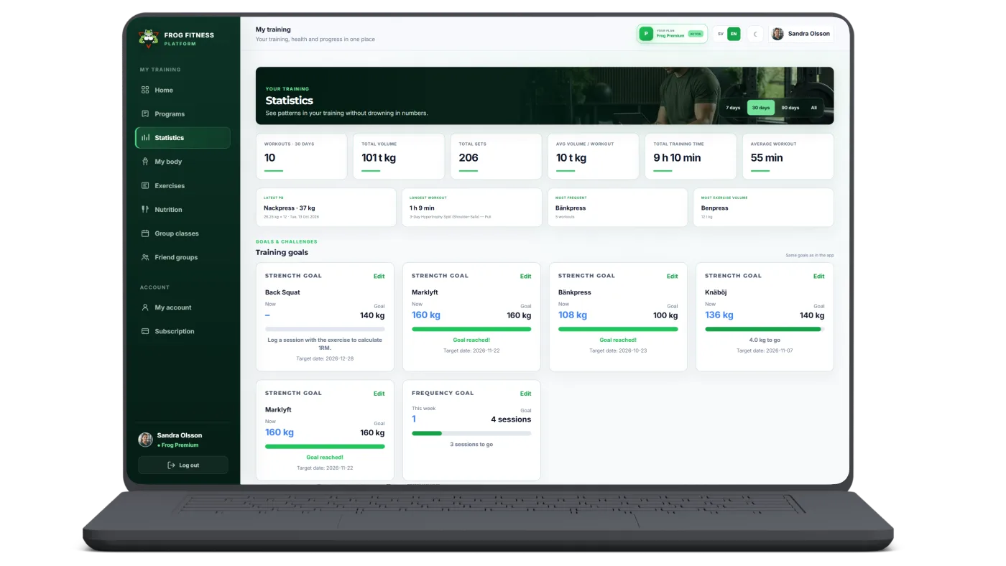Viewport: 1006px width, 566px height.
Task: Switch language to SV
Action: tap(721, 34)
